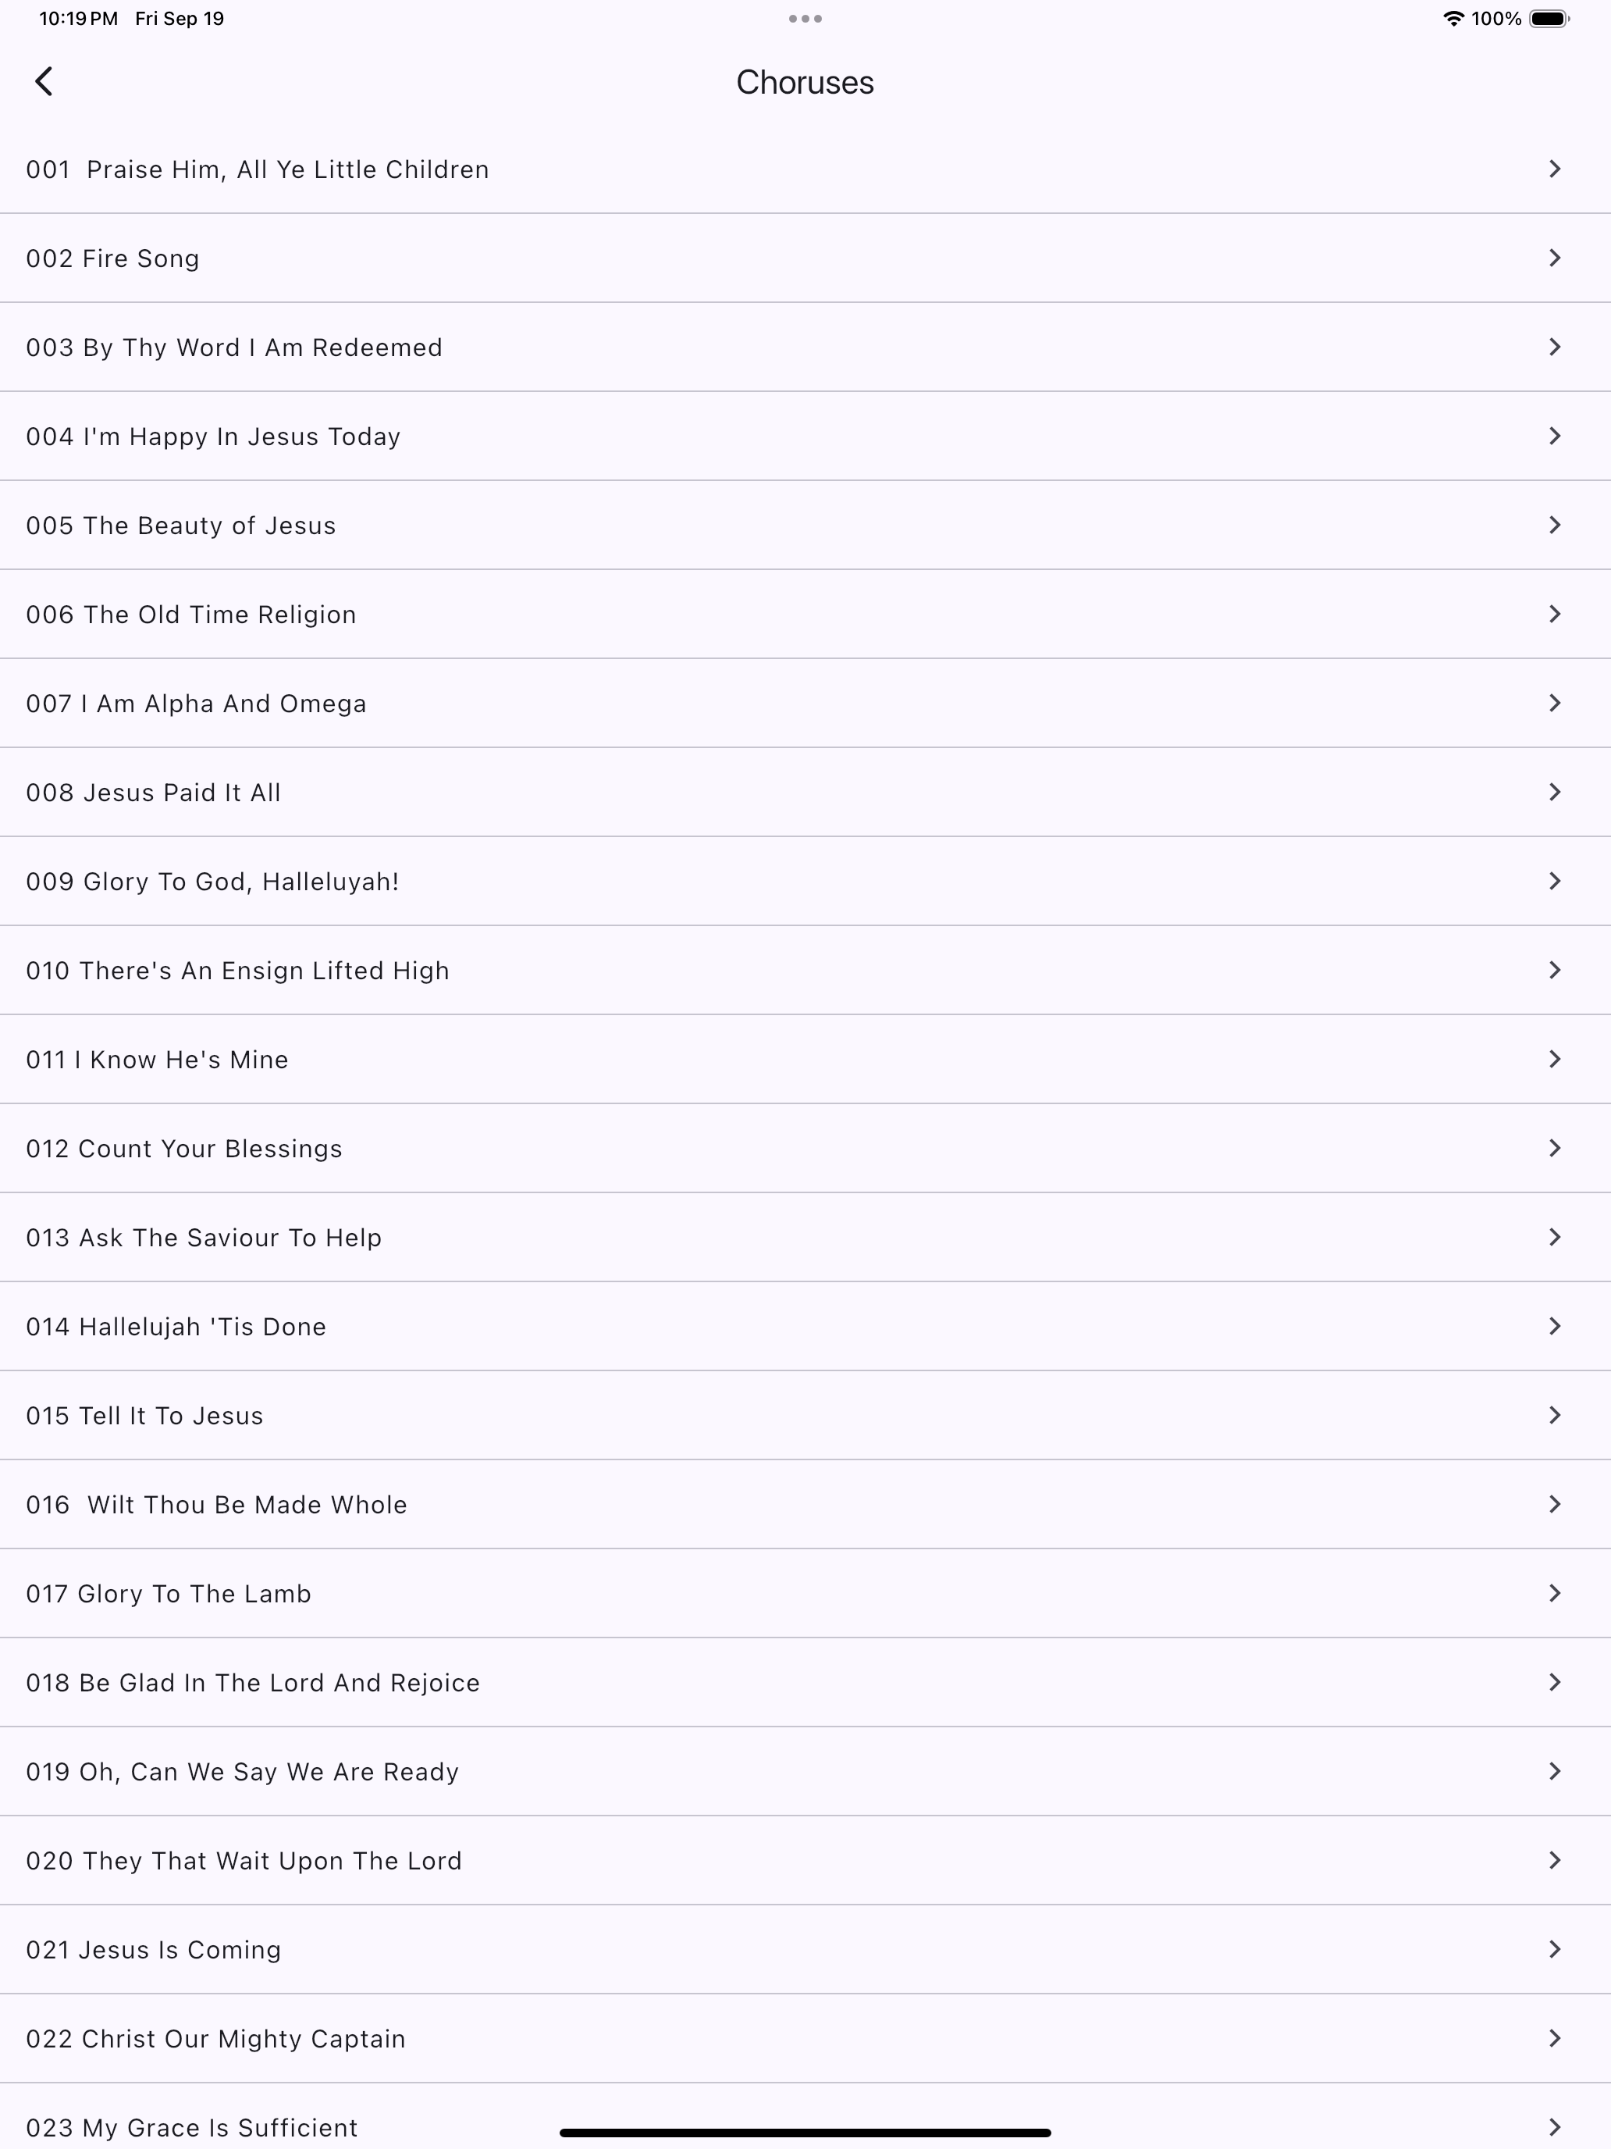Tap chevron beside Fire Song
This screenshot has width=1611, height=2149.
coord(1555,258)
